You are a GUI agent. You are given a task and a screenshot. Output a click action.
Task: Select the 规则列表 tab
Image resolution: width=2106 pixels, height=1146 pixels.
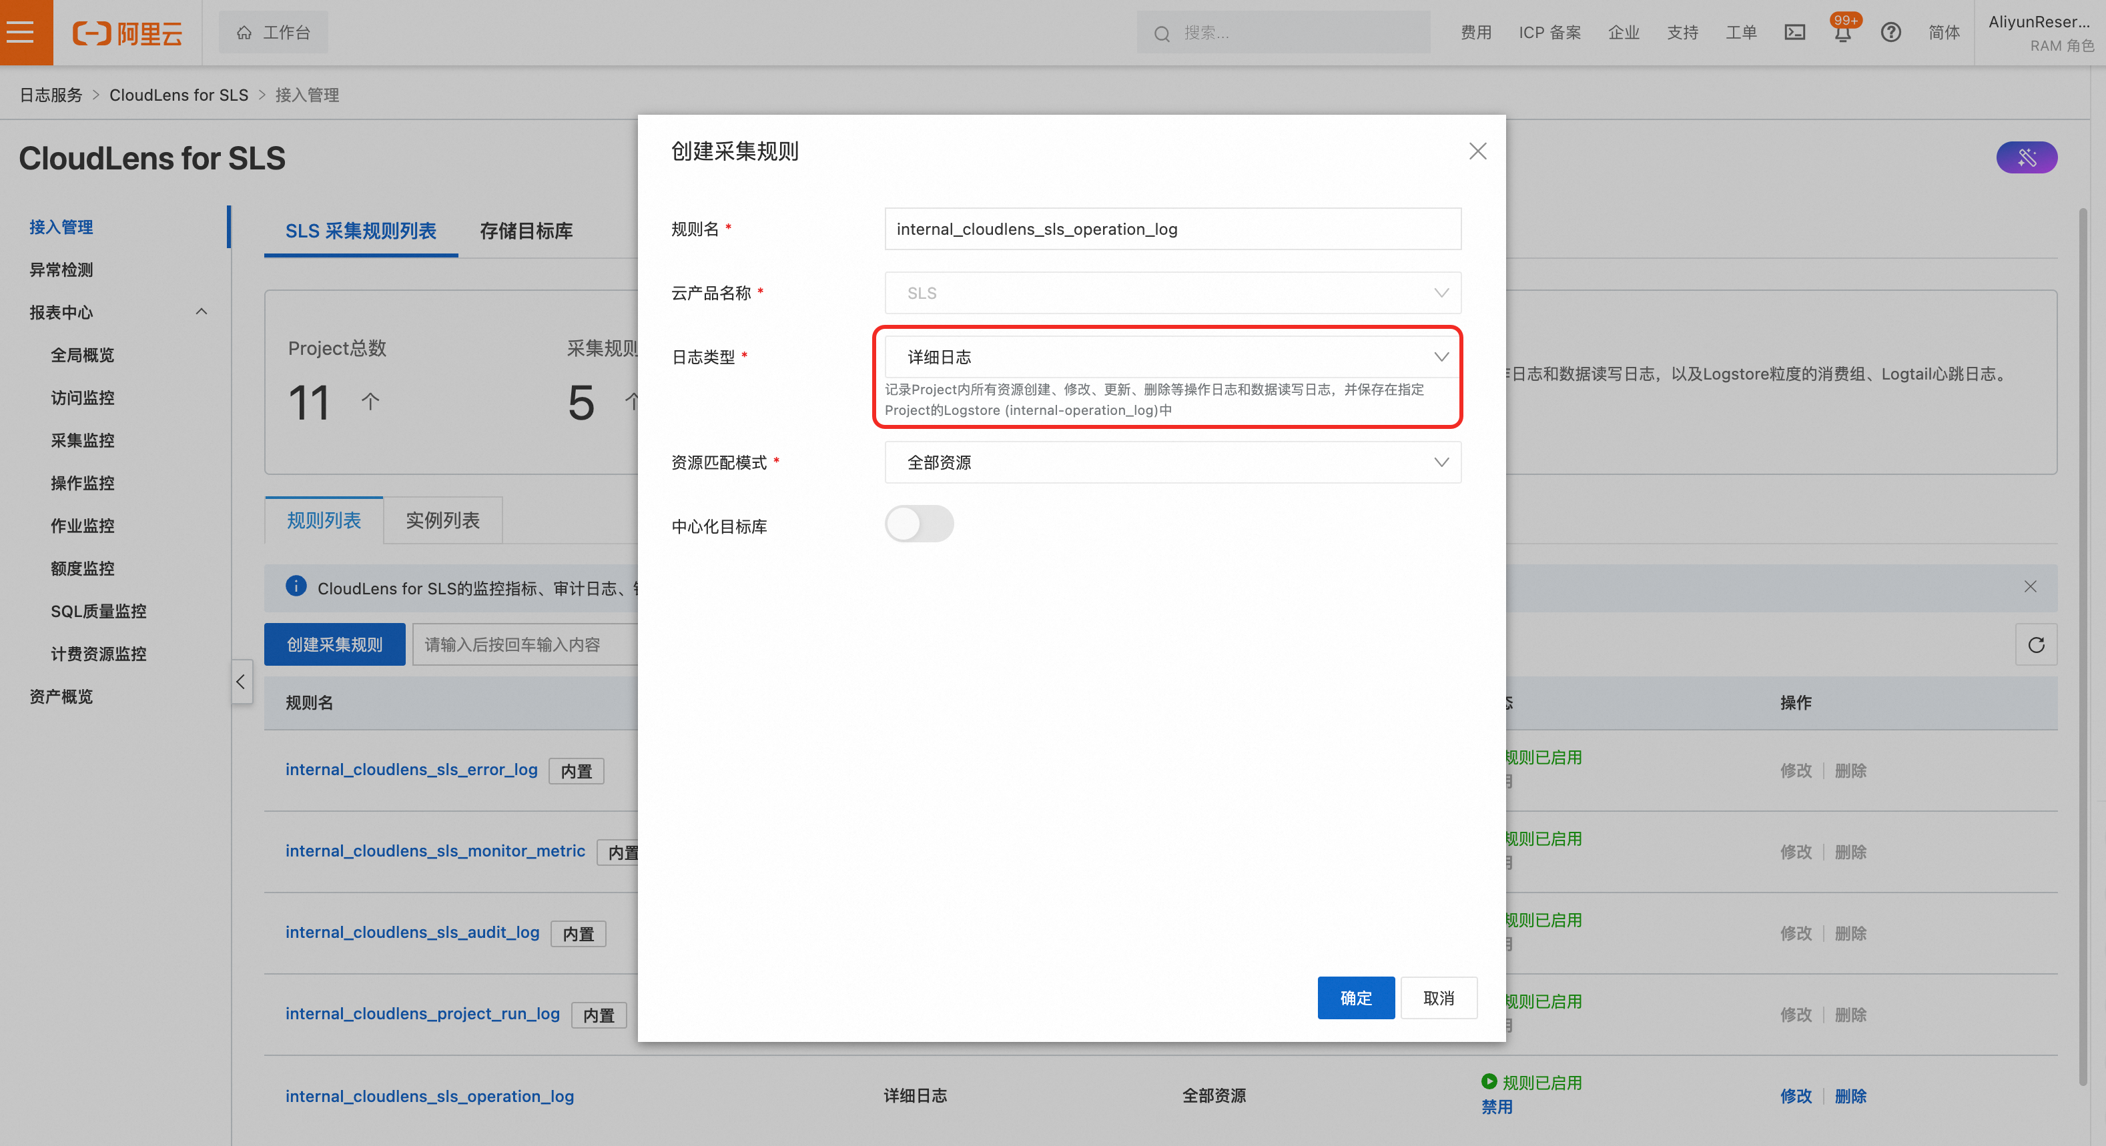pos(324,521)
